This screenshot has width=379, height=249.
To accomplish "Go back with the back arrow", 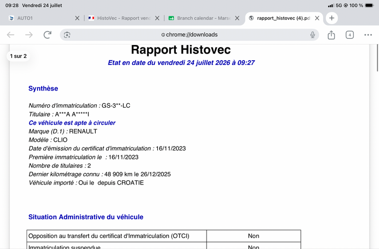I will coord(10,35).
